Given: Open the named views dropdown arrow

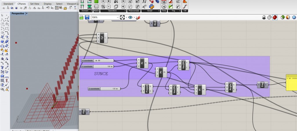Looking at the screenshot, I should tap(134, 17).
